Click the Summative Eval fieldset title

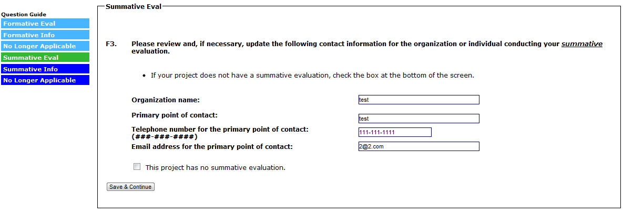click(134, 6)
